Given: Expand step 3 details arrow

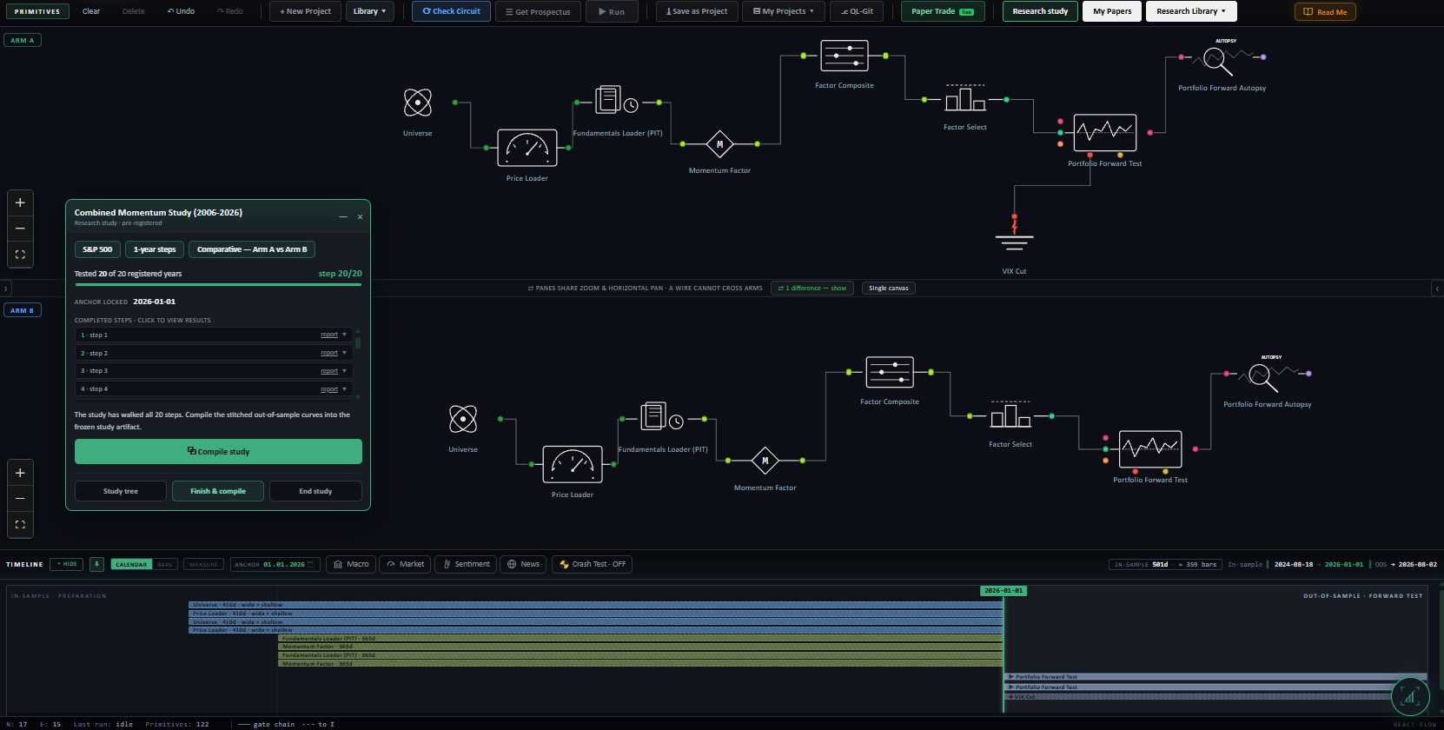Looking at the screenshot, I should 344,371.
